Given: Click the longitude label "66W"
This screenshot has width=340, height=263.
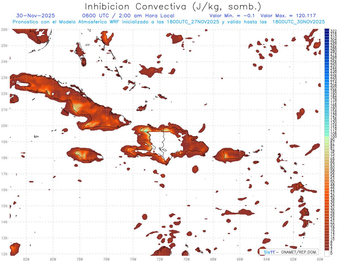Looking at the screenshot, I should click(x=240, y=259).
